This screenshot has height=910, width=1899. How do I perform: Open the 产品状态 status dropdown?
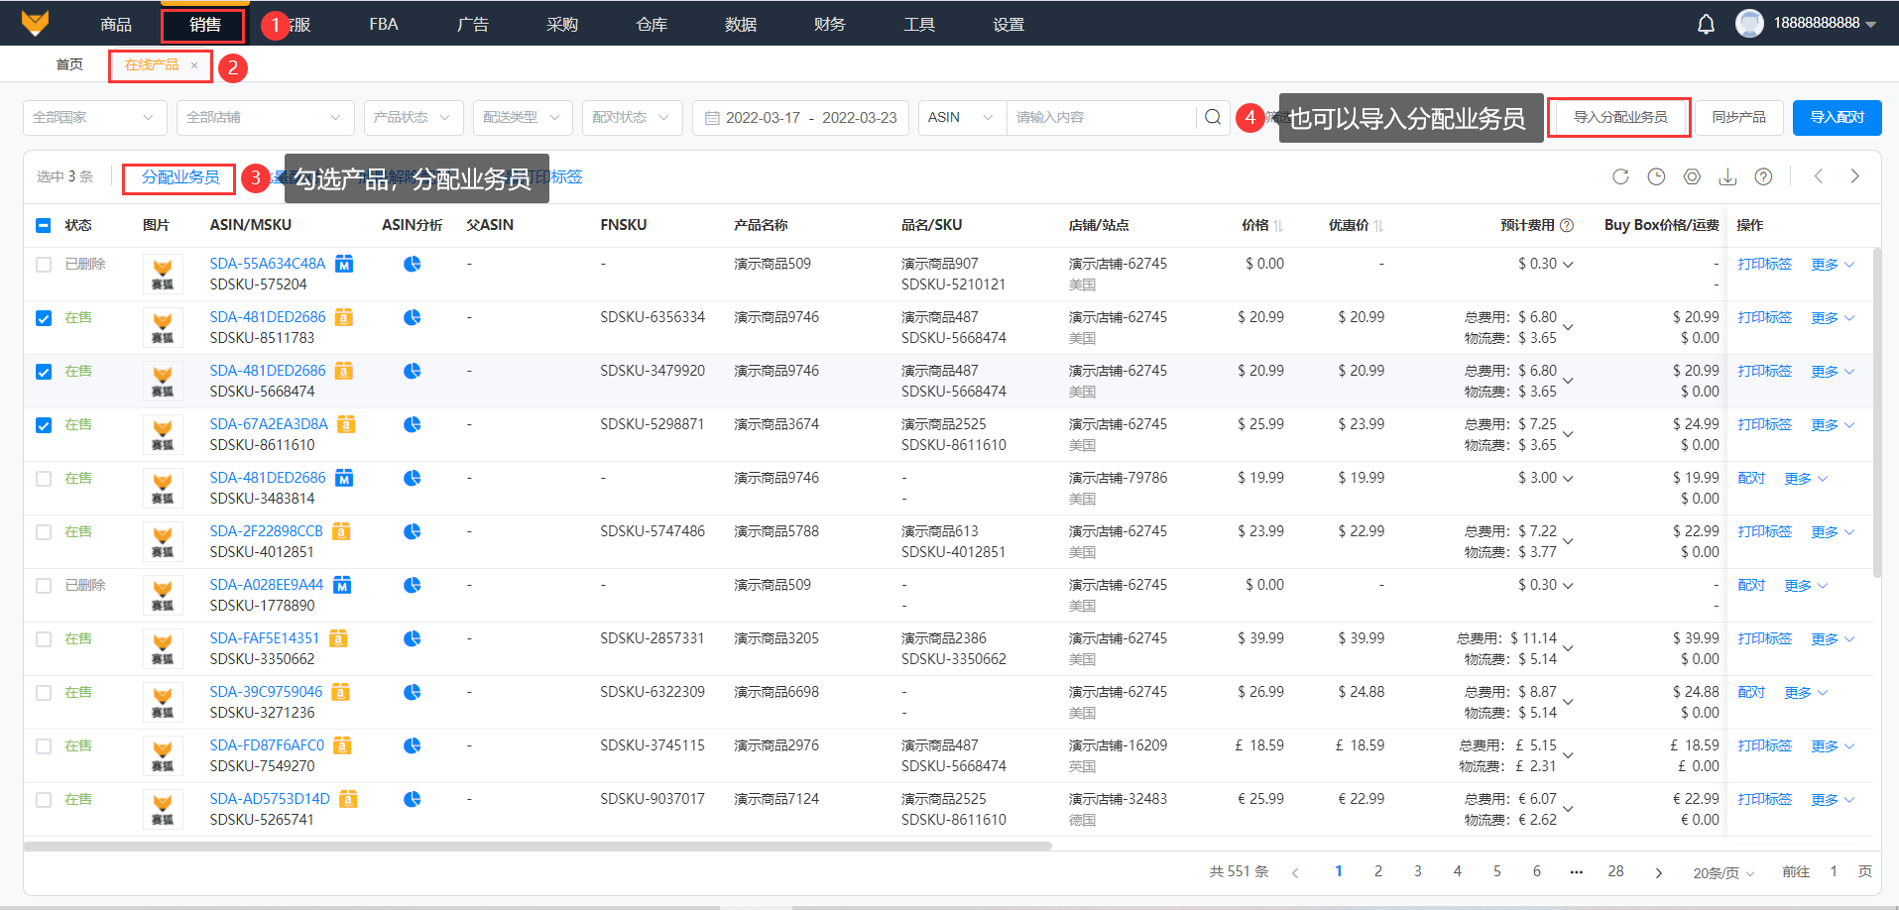tap(413, 118)
